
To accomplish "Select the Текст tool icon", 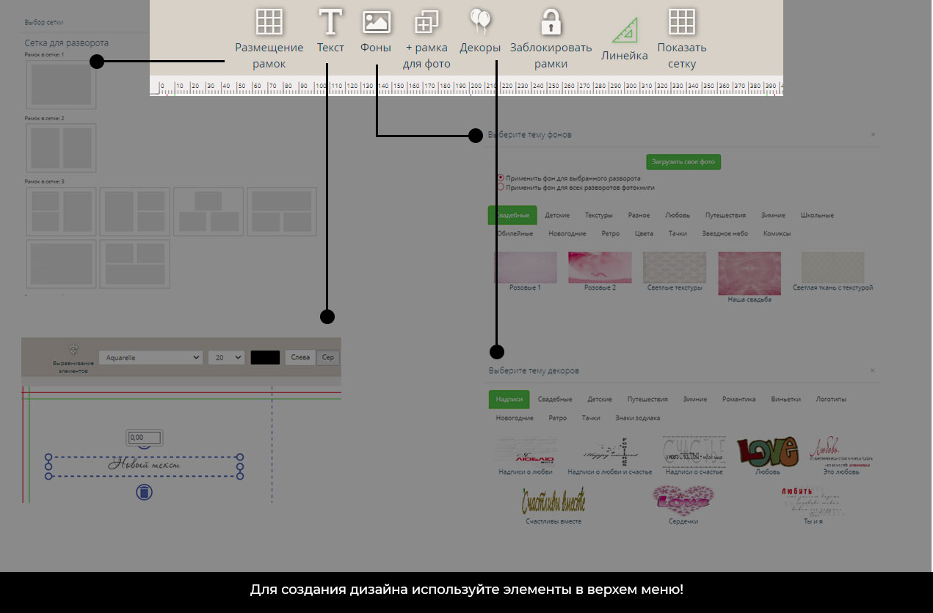I will (330, 22).
